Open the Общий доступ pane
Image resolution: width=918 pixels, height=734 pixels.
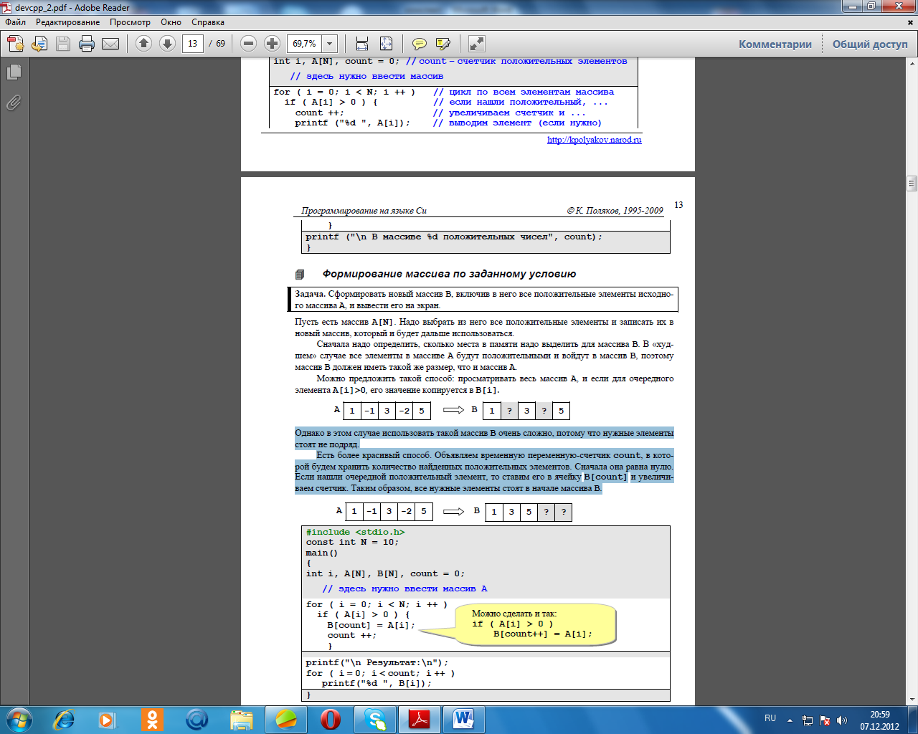(870, 44)
